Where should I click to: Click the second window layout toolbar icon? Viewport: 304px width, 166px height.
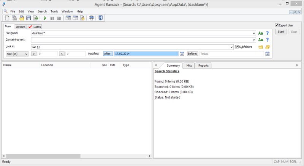(x=75, y=18)
